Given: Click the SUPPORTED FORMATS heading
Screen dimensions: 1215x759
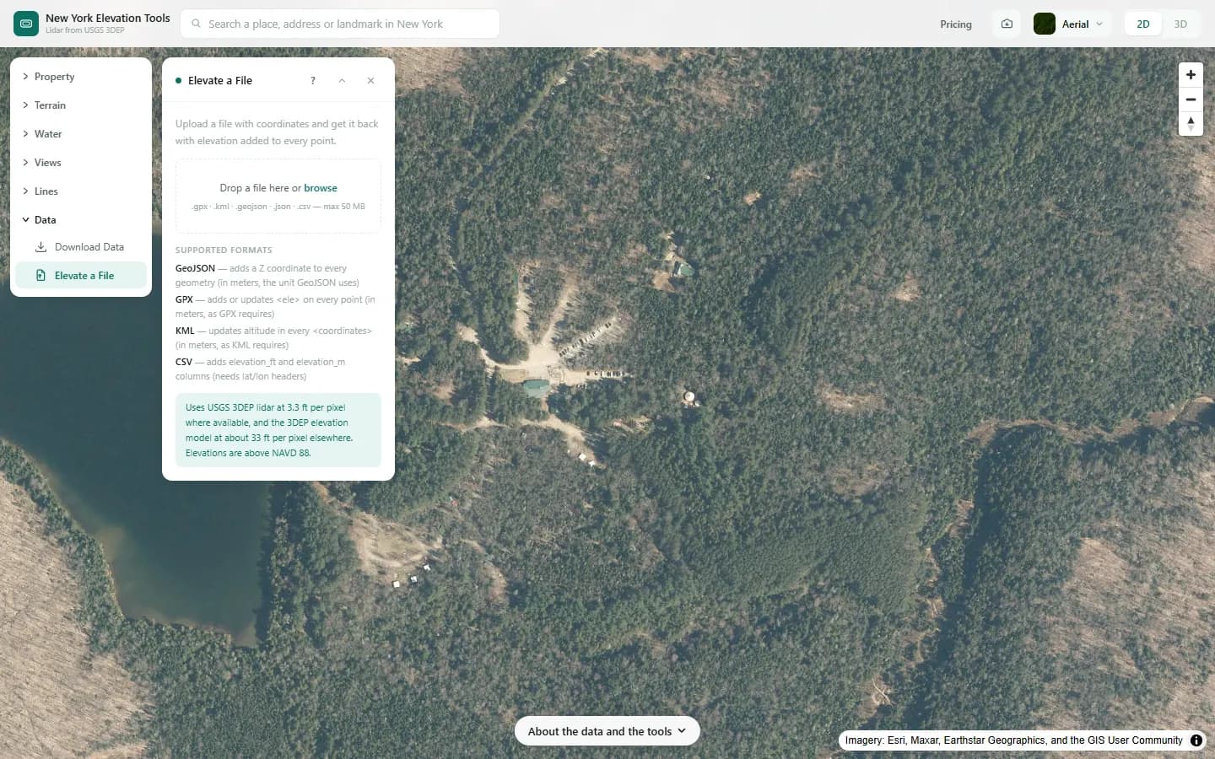Looking at the screenshot, I should tap(224, 250).
